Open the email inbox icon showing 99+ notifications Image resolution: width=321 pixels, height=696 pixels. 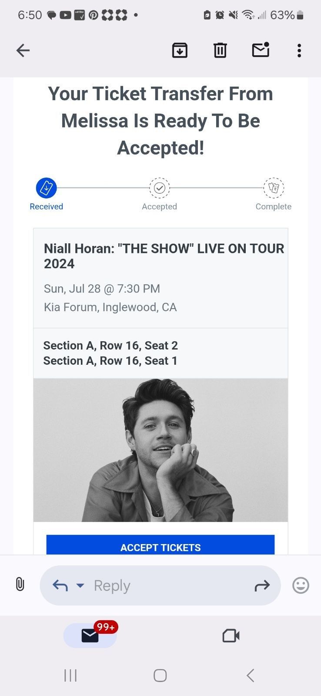[x=90, y=635]
